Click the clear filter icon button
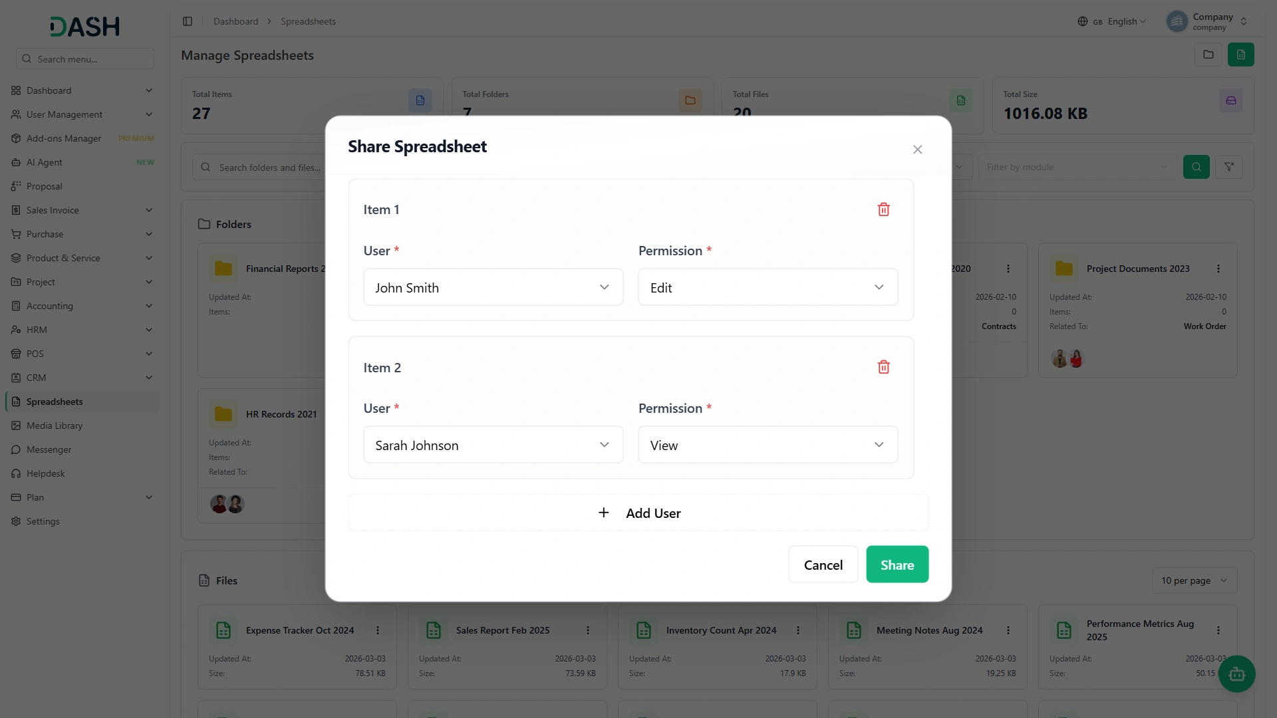The width and height of the screenshot is (1277, 718). pos(1228,167)
